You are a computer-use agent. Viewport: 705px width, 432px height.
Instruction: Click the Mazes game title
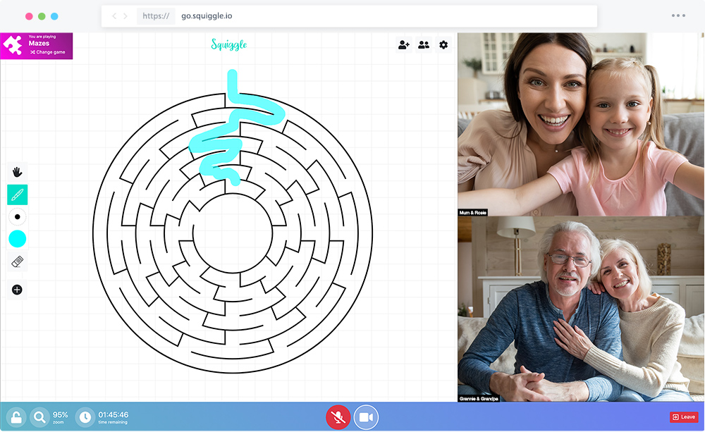(39, 44)
